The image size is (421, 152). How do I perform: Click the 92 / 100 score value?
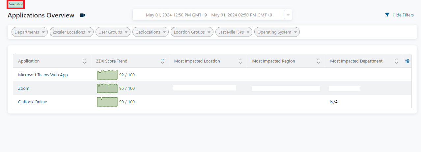tap(127, 75)
